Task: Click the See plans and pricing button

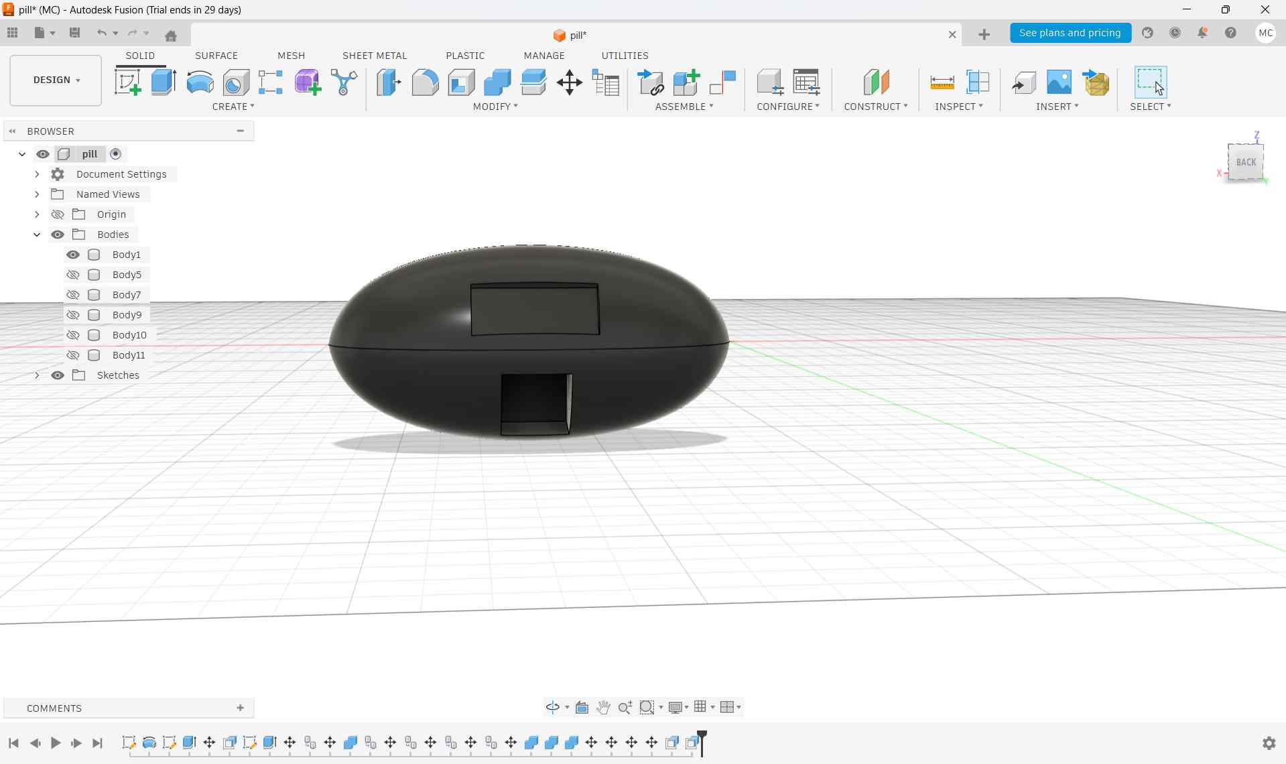Action: pos(1070,33)
